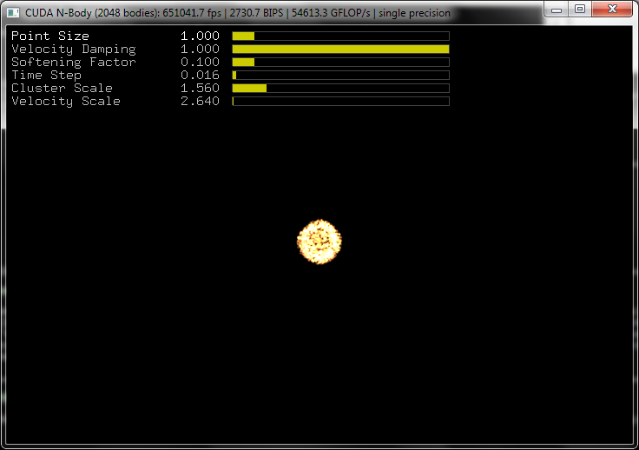Select the Velocity Scale label

click(66, 102)
